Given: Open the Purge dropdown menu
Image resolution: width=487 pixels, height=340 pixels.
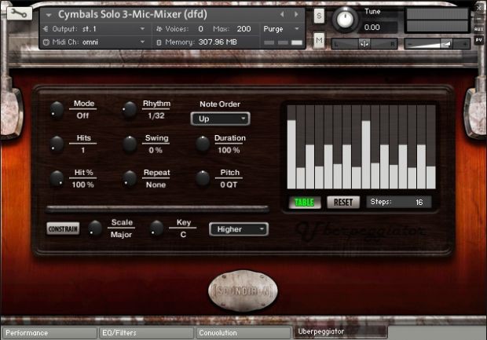Looking at the screenshot, I should [x=281, y=29].
